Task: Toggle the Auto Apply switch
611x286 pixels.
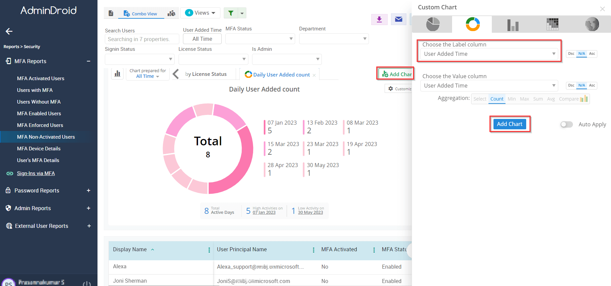Action: click(566, 124)
